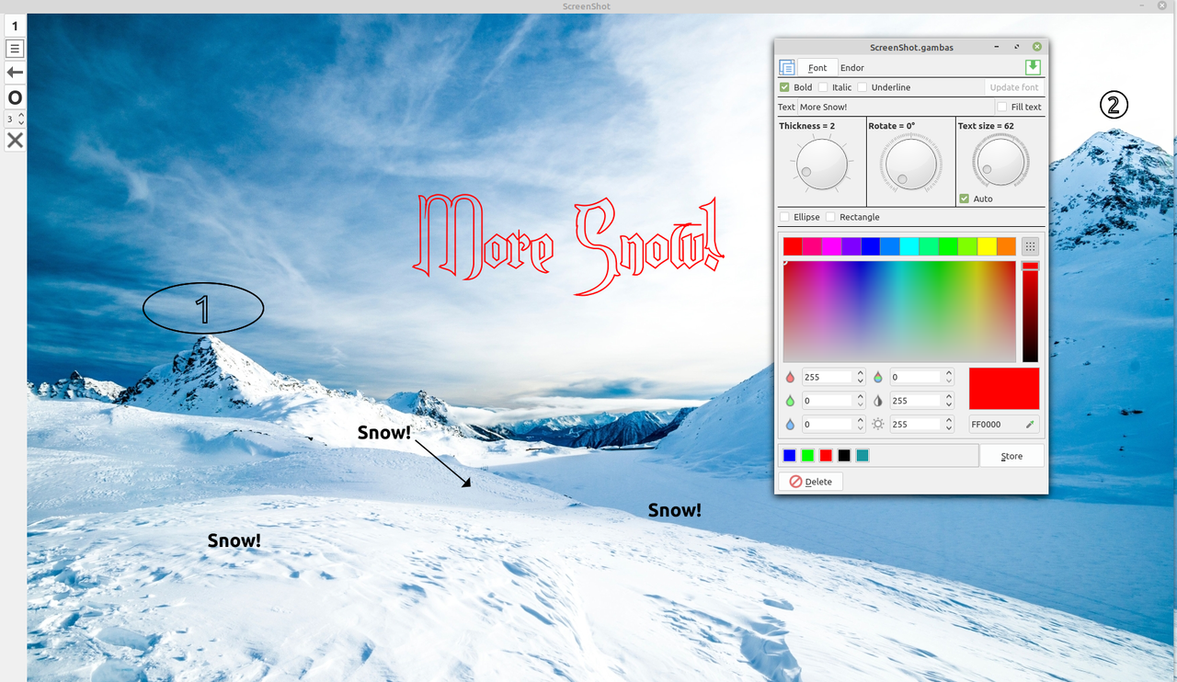Select the left arrow drawing tool
This screenshot has width=1177, height=682.
(15, 73)
